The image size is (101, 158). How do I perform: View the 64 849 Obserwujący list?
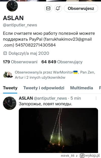point(62,62)
